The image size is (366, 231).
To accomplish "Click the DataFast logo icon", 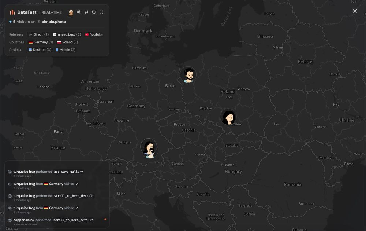I will click(x=12, y=12).
